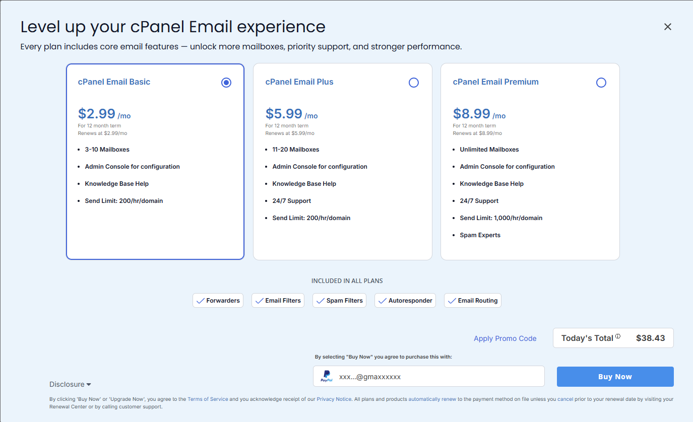Select the cPanel Email Basic radio button
Image resolution: width=693 pixels, height=422 pixels.
click(x=226, y=83)
